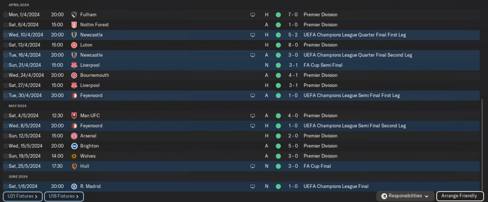Select the Brighton crest icon

click(74, 146)
